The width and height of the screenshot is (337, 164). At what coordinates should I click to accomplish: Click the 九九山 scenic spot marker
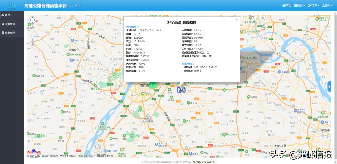click(225, 90)
